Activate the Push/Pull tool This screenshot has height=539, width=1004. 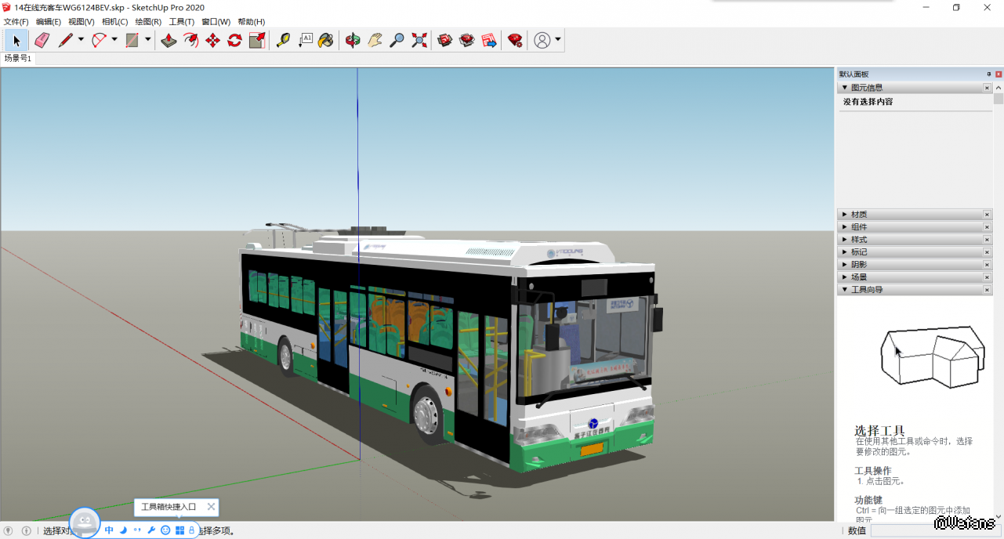[x=169, y=40]
